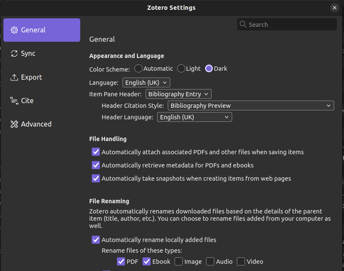Close the Zotero Settings window
This screenshot has width=344, height=271.
coord(334,8)
